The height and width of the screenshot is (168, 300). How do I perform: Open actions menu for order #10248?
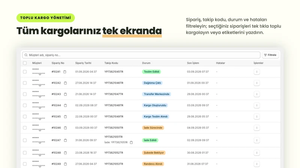257,153
